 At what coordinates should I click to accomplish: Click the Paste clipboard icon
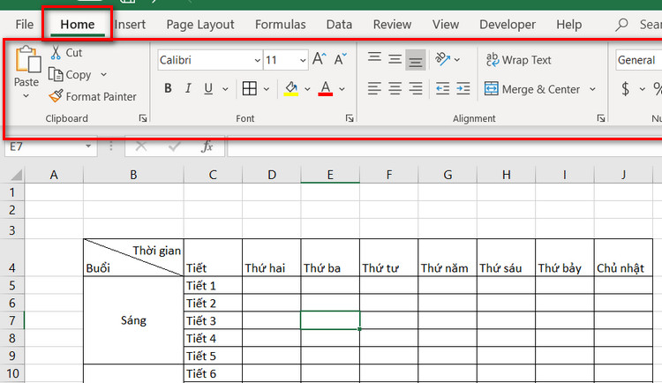point(27,59)
